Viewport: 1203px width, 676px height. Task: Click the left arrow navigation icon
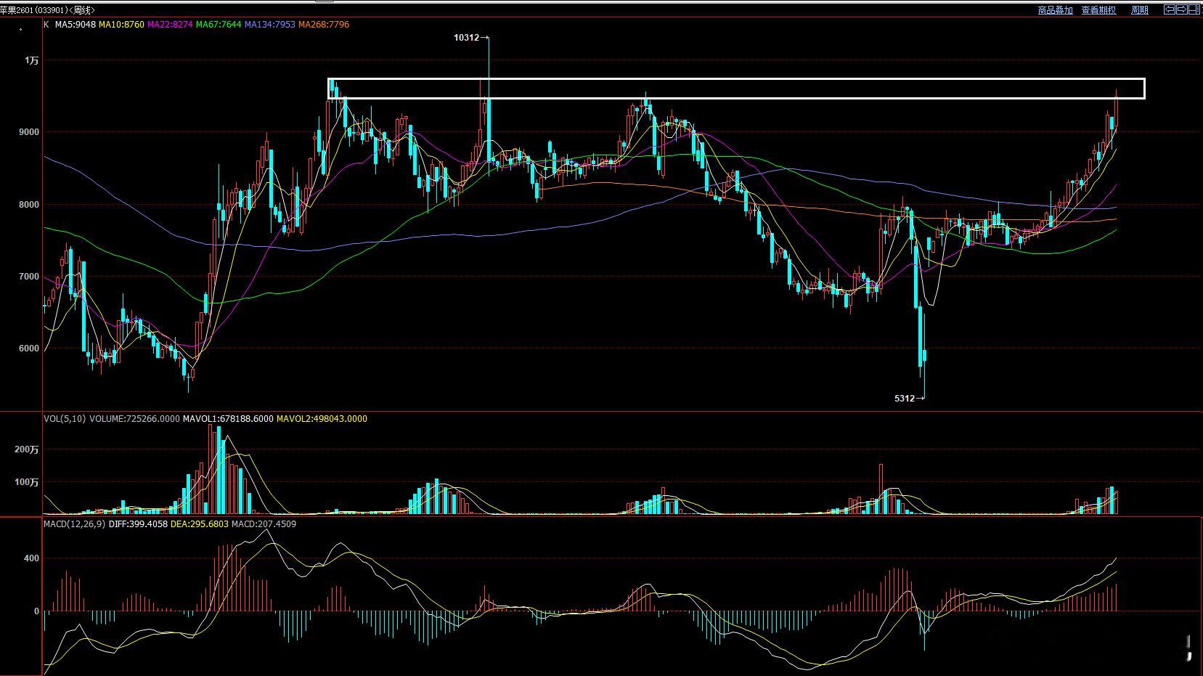(x=1170, y=9)
